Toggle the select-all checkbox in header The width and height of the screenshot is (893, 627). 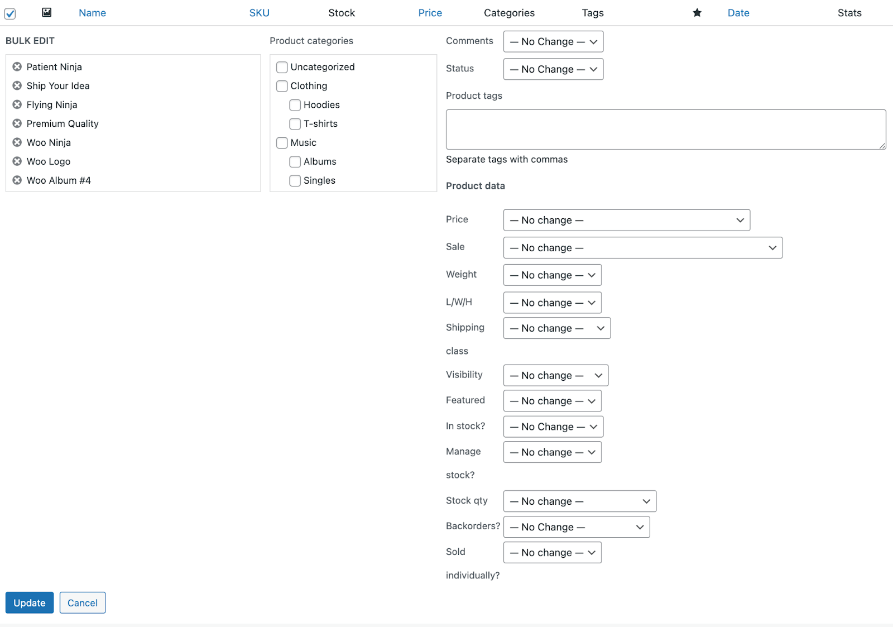coord(9,13)
